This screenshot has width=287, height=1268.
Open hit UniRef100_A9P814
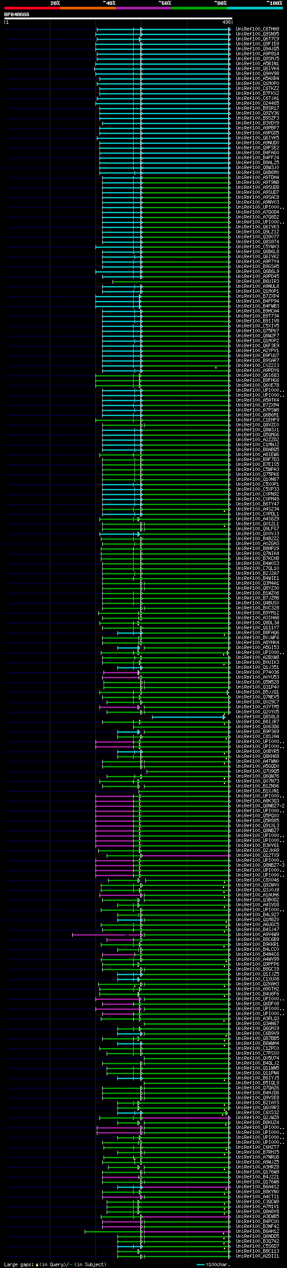(x=257, y=54)
